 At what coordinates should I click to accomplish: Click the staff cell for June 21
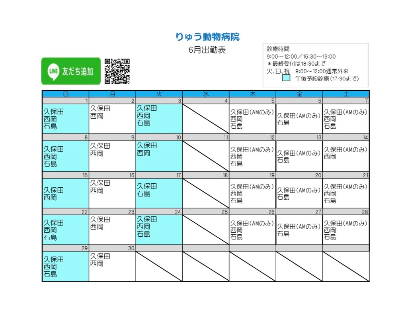coord(346,193)
